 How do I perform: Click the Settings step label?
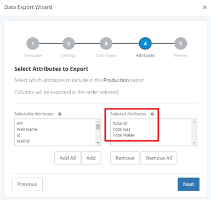(69, 55)
